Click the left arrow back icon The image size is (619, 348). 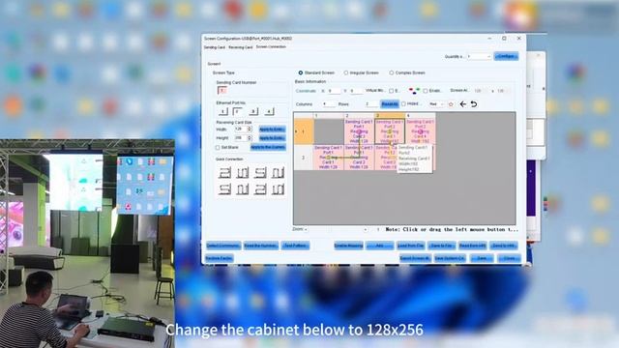coord(462,104)
